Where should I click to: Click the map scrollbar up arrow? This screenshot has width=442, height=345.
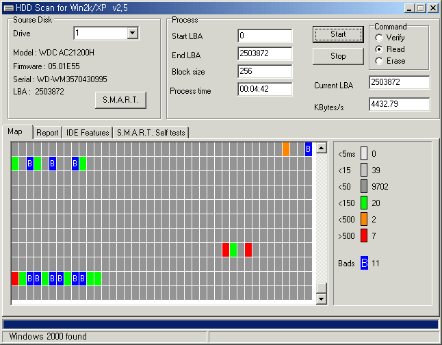click(x=322, y=148)
